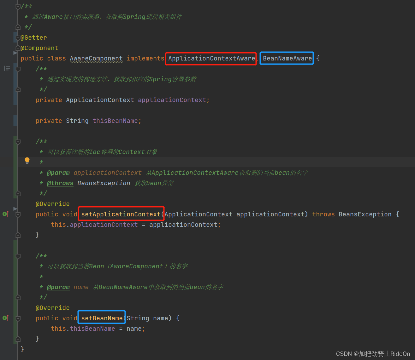The width and height of the screenshot is (415, 360).
Task: Toggle fold marker on the @Getter line
Action: (18, 38)
